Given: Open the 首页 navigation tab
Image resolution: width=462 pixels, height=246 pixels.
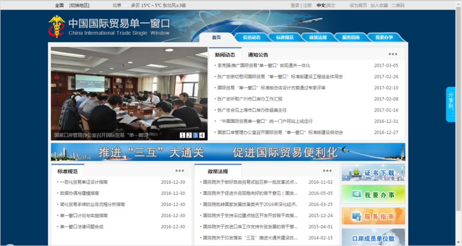Looking at the screenshot, I should pos(216,37).
